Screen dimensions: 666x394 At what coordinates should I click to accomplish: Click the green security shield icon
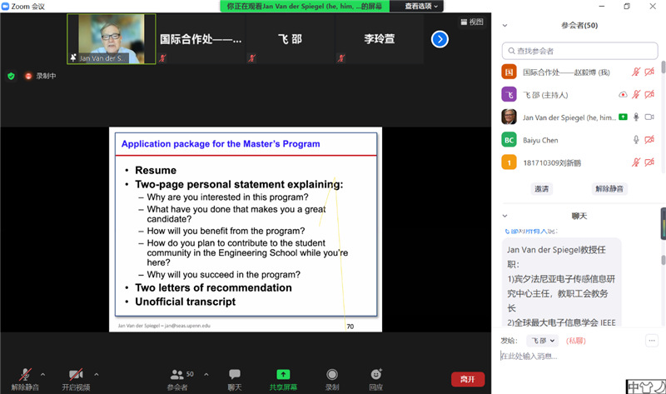(x=11, y=76)
